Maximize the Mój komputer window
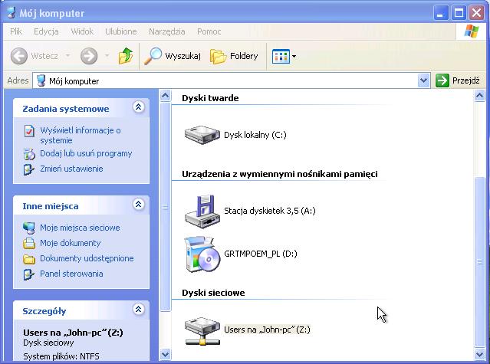This screenshot has width=490, height=364. click(459, 13)
